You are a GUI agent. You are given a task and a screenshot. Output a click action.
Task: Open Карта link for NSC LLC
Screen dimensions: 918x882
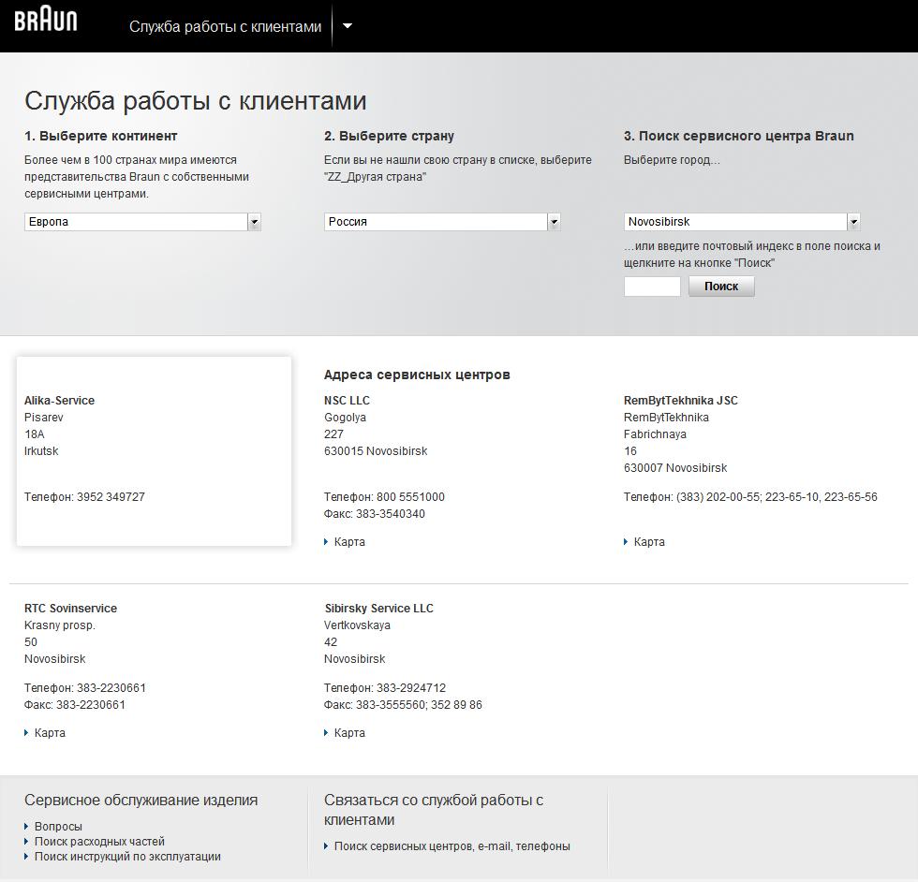tap(349, 542)
